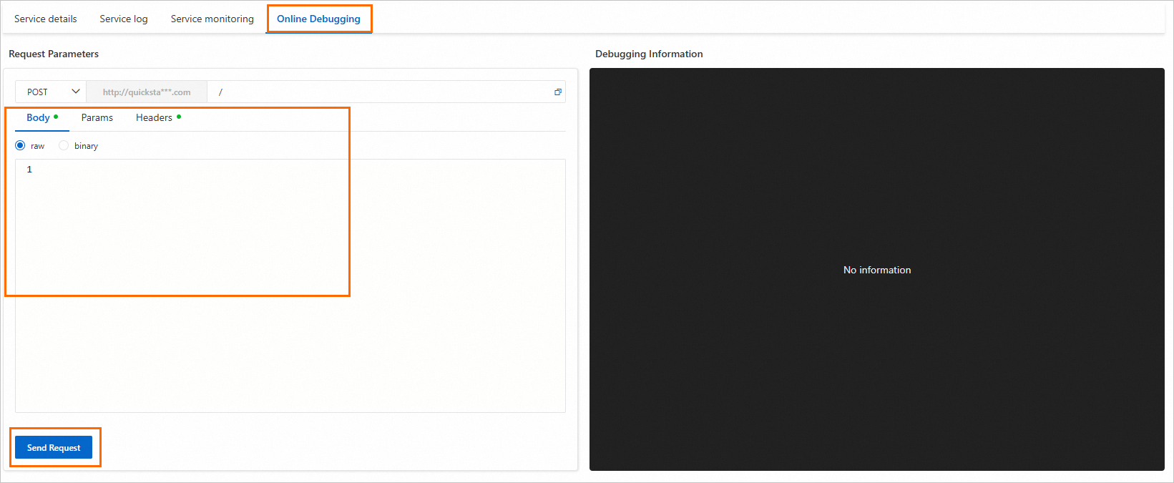Click the Send Request button
Viewport: 1174px width, 483px height.
coord(54,447)
